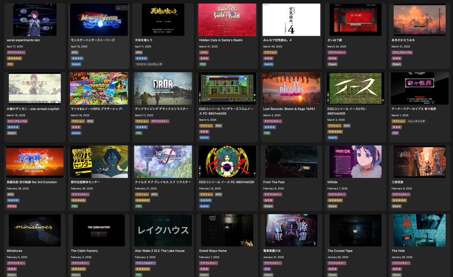Viewport: 453px width, 277px height.
Task: Click the five-star rating on serial experiments lain
Action: pos(14,58)
